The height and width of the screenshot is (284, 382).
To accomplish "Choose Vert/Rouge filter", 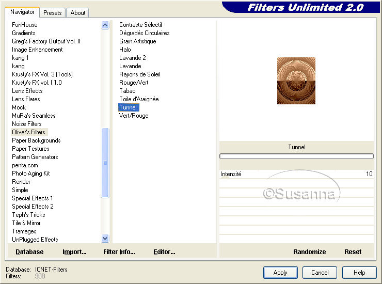I will [134, 116].
